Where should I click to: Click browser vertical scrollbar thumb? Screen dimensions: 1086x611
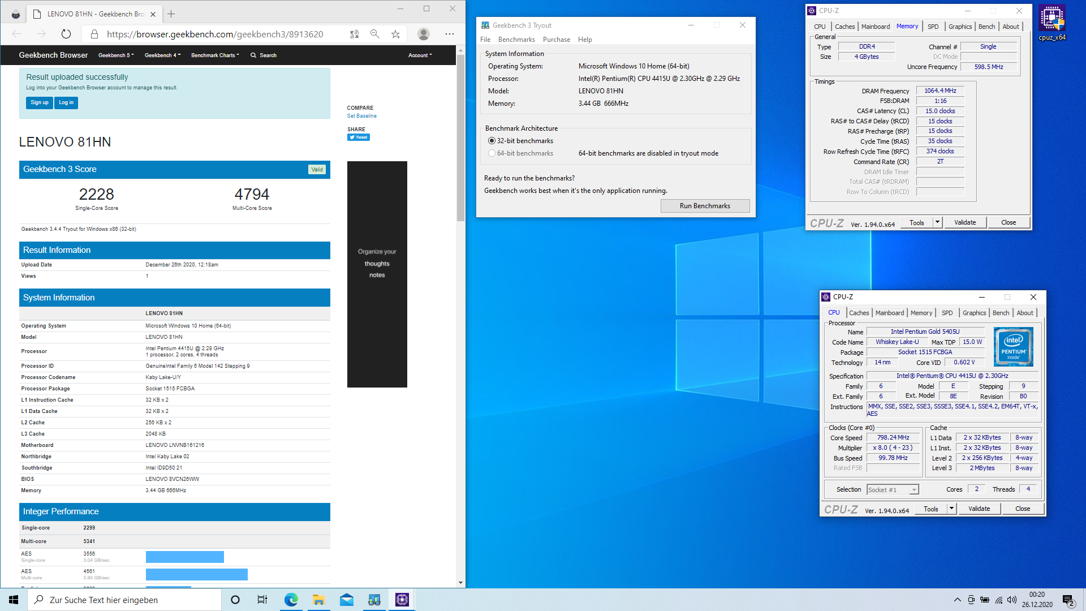[460, 137]
